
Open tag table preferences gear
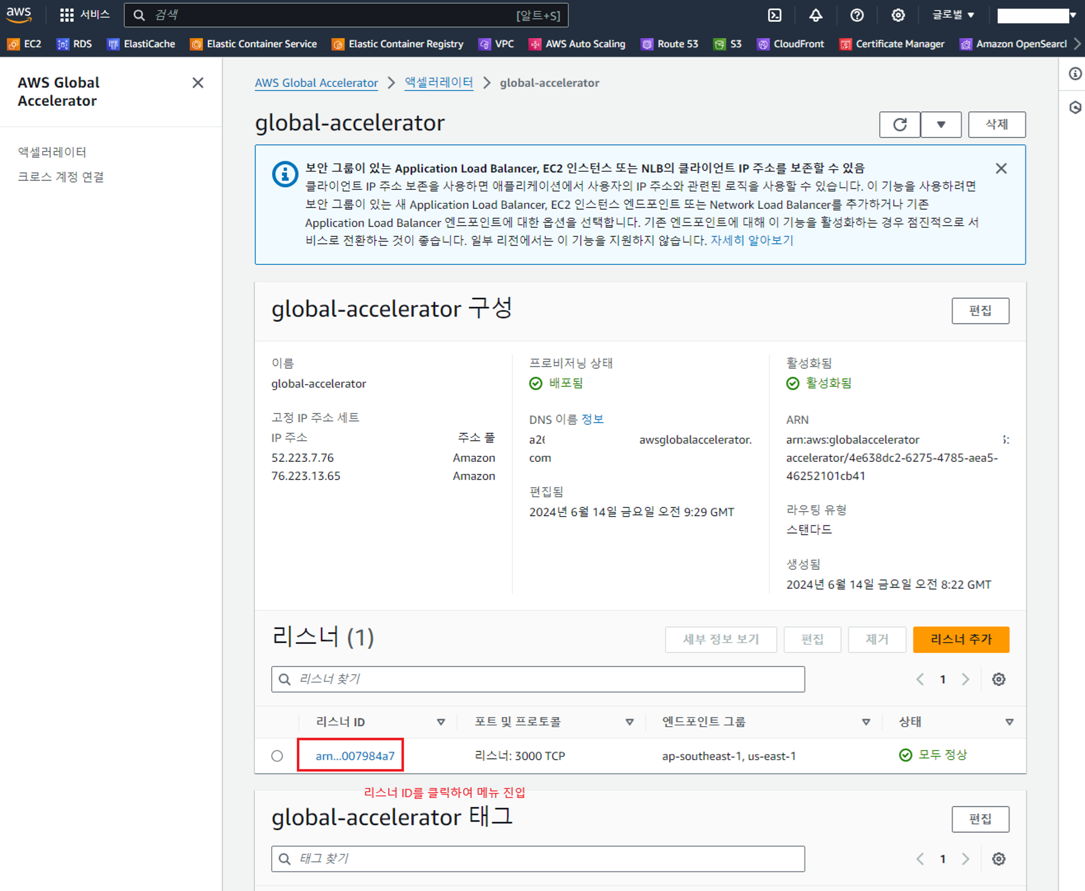(x=998, y=858)
